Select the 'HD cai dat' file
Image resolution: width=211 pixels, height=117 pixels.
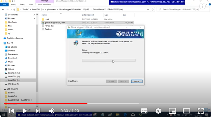point(49,26)
